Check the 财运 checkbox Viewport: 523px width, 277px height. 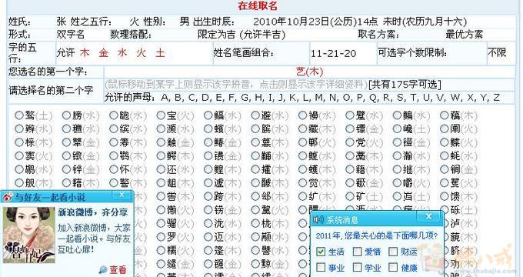pos(393,252)
